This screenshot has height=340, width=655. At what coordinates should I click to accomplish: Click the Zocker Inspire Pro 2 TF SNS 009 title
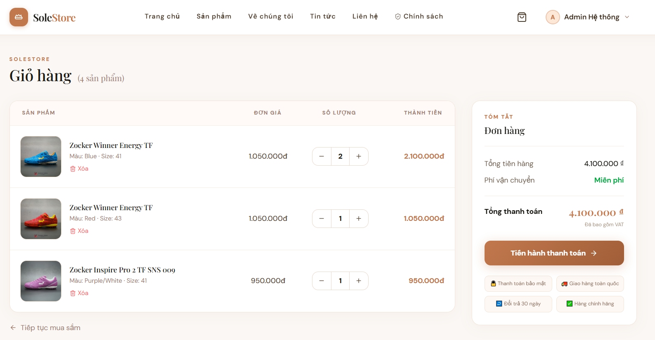pyautogui.click(x=122, y=270)
